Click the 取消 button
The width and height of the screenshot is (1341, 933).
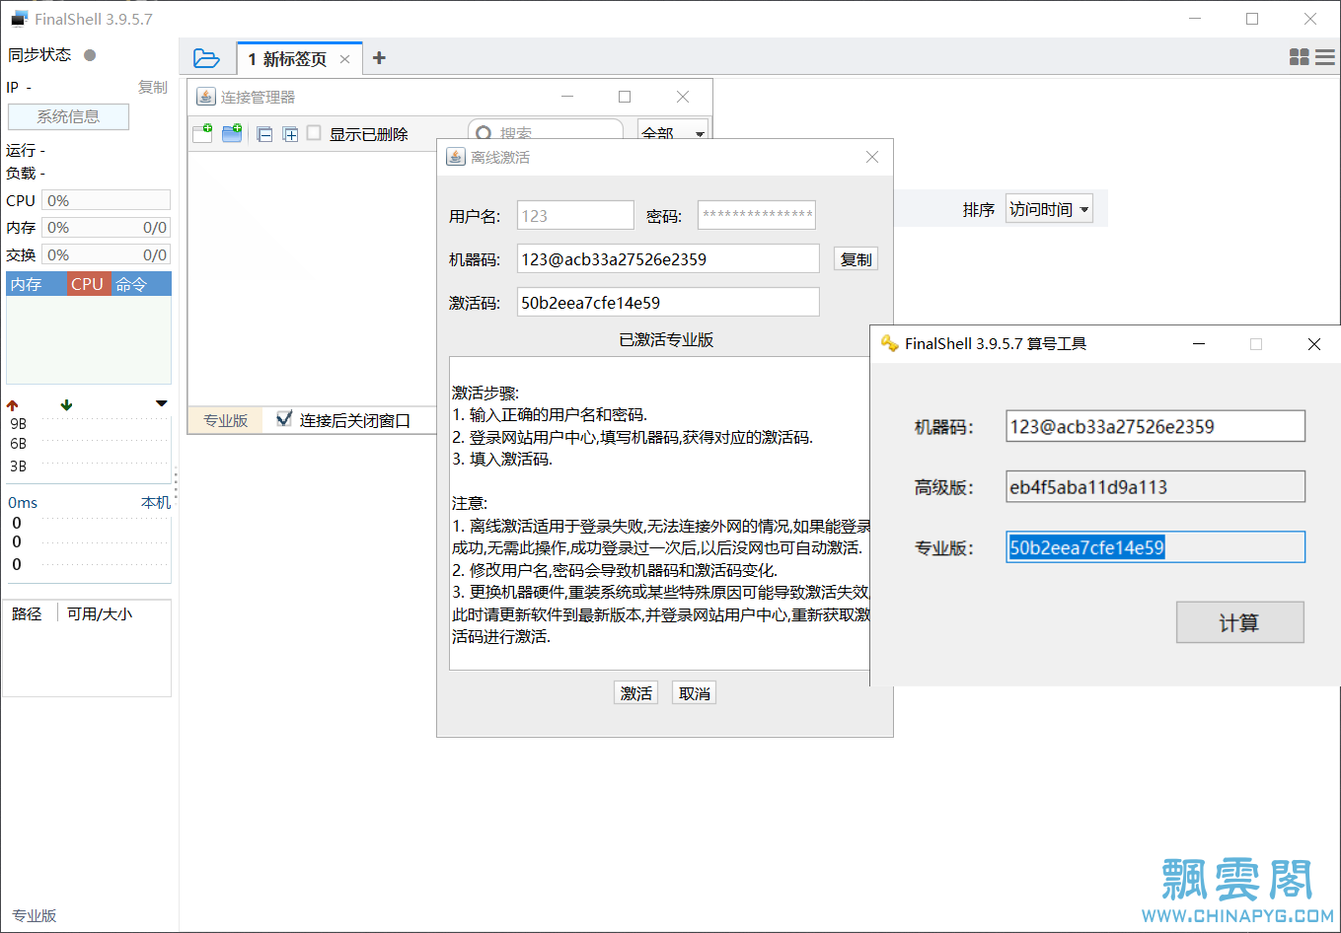(x=694, y=693)
